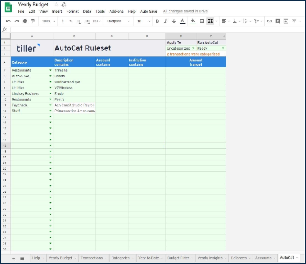The height and width of the screenshot is (264, 306).
Task: Add a new sheet with plus icon
Action: (14, 258)
